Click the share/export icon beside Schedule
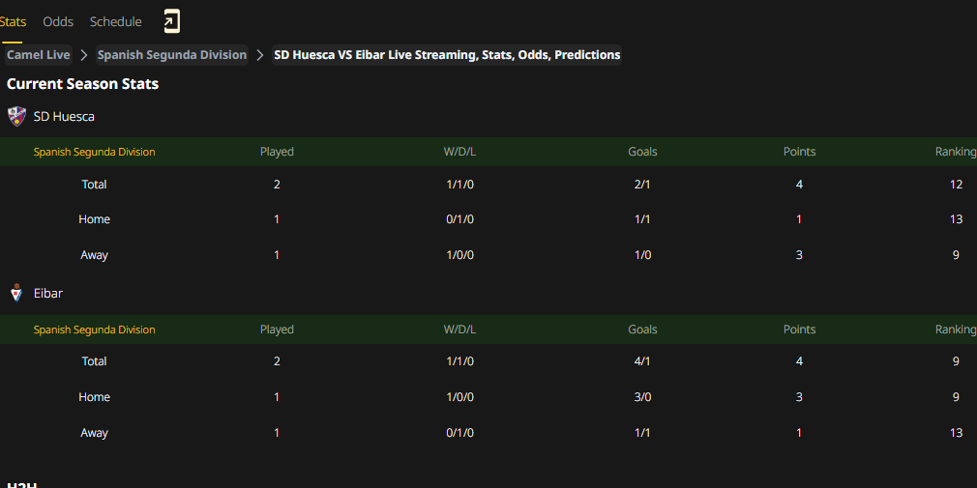977x488 pixels. coord(171,22)
